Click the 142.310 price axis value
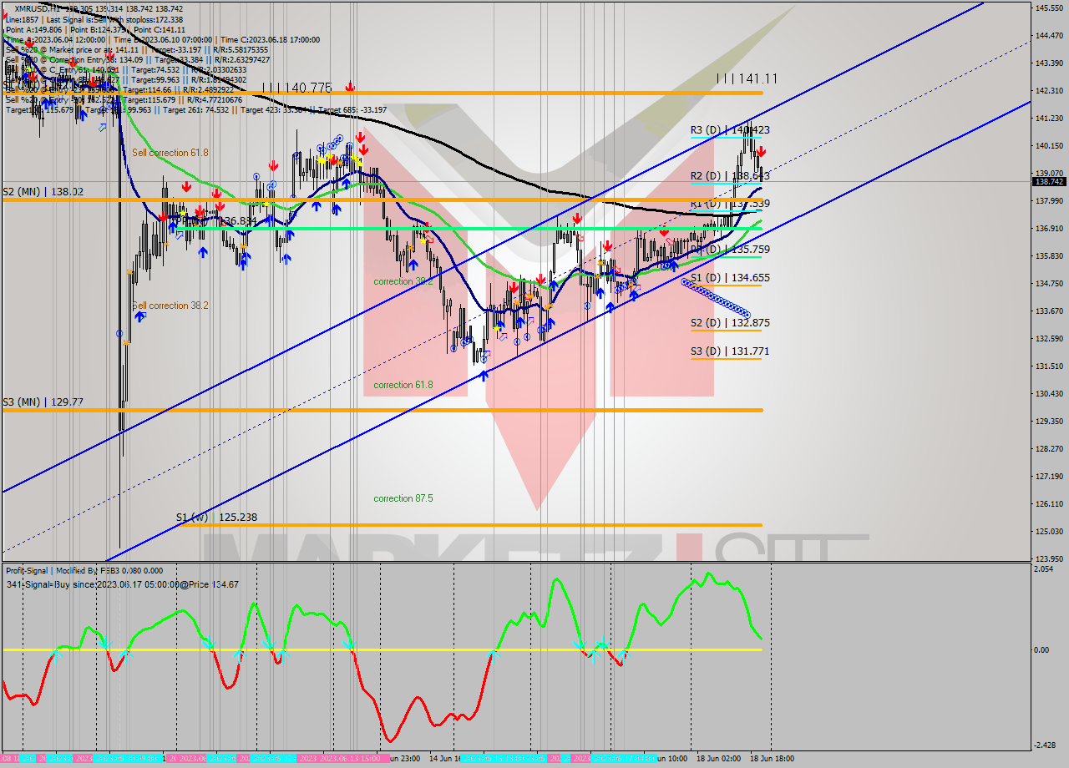The image size is (1069, 768). point(1049,90)
